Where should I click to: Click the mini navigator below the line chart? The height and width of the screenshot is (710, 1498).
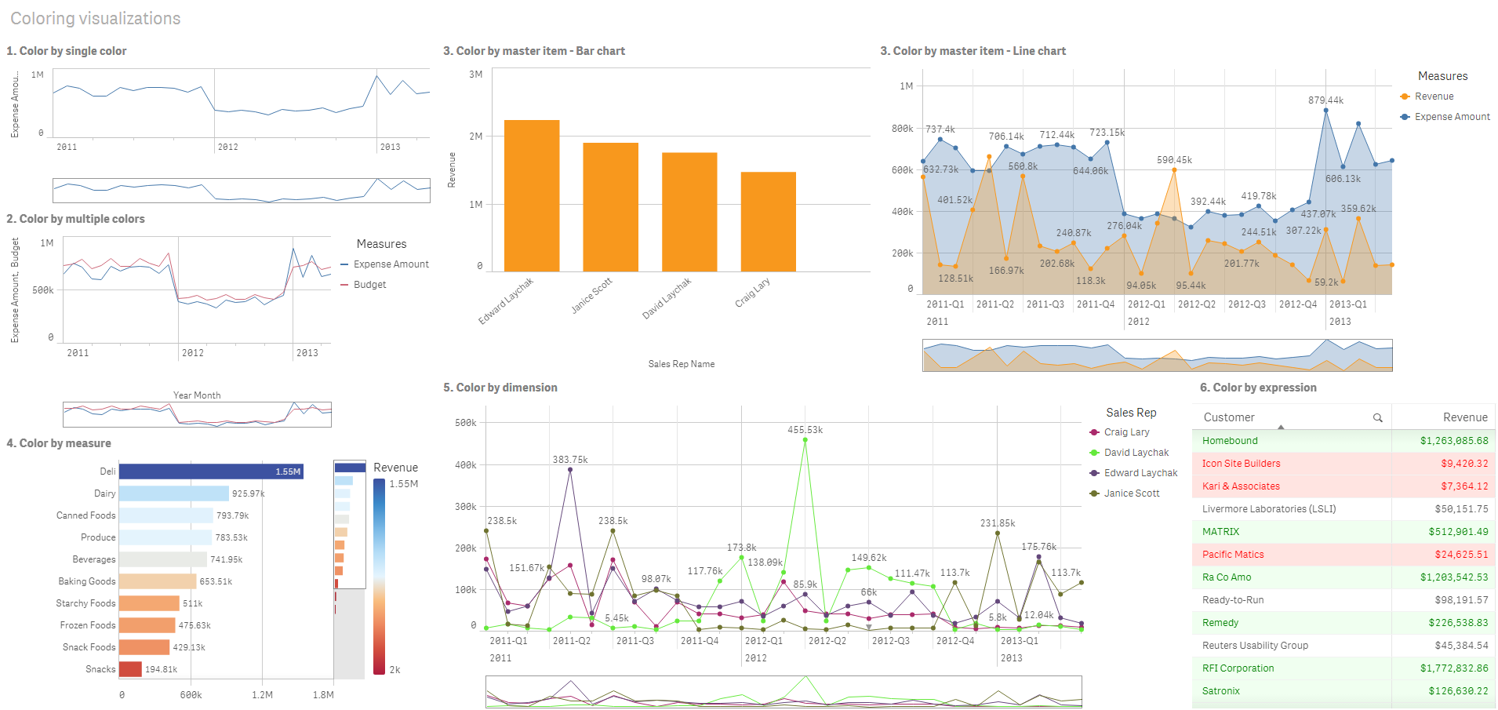click(1157, 355)
